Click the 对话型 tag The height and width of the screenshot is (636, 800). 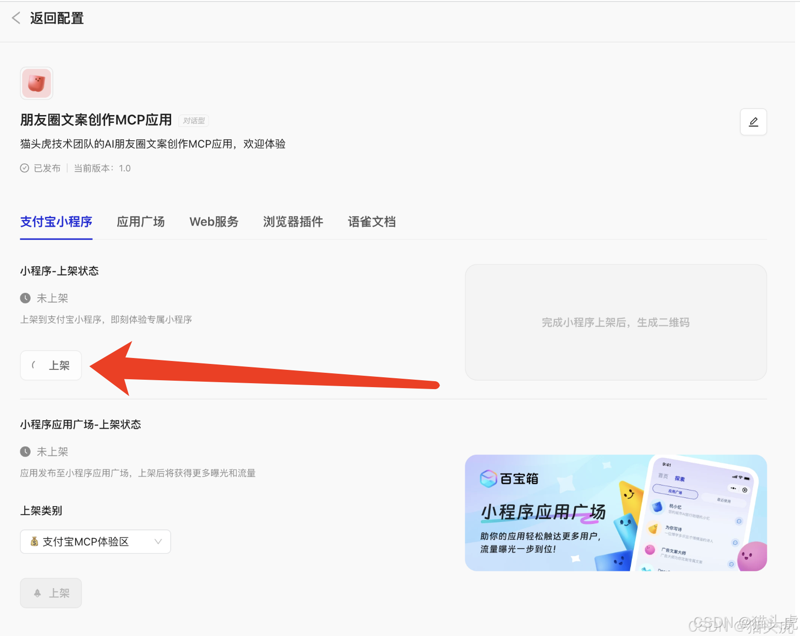pos(194,120)
